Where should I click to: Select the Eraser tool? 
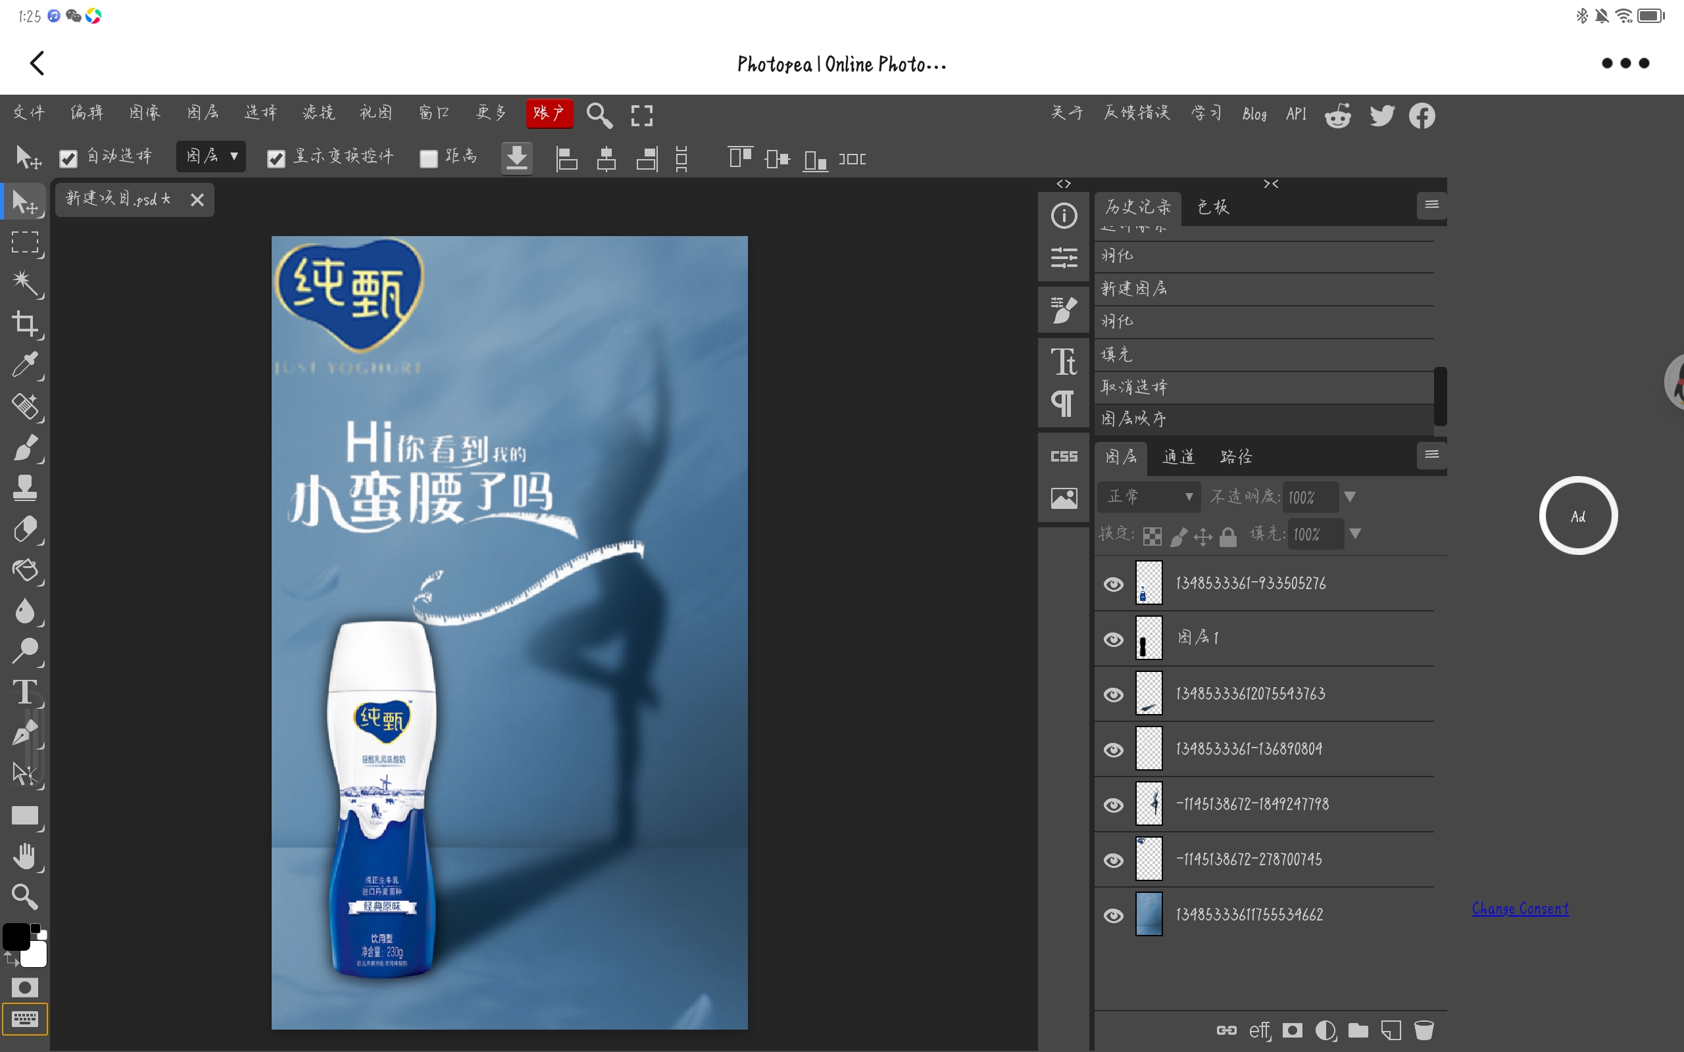(x=25, y=529)
